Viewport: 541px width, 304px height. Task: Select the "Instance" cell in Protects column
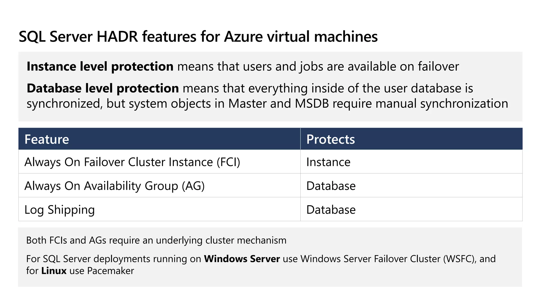click(x=328, y=162)
